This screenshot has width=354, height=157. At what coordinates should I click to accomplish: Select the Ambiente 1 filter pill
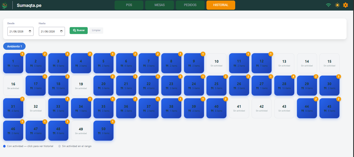(14, 46)
